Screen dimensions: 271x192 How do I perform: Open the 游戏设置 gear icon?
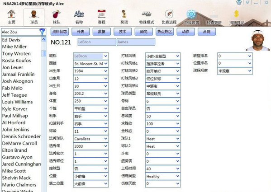[191, 17]
